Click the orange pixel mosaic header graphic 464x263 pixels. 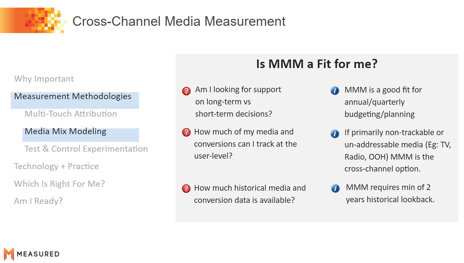(x=33, y=20)
